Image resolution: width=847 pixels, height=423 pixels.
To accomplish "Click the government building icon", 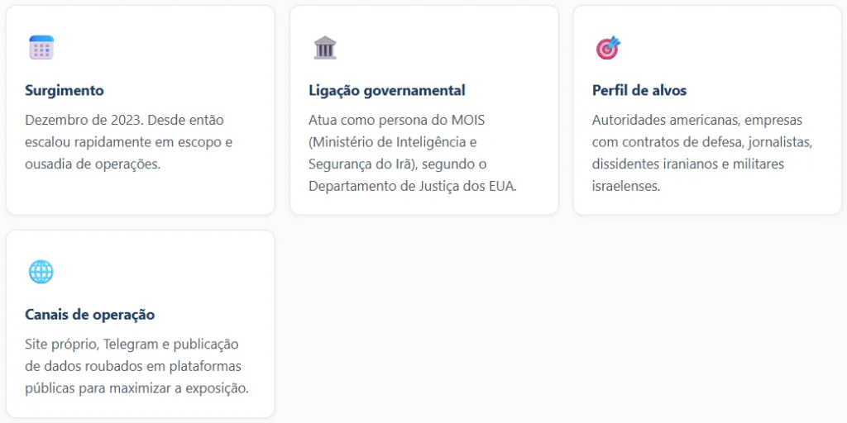I will 325,47.
